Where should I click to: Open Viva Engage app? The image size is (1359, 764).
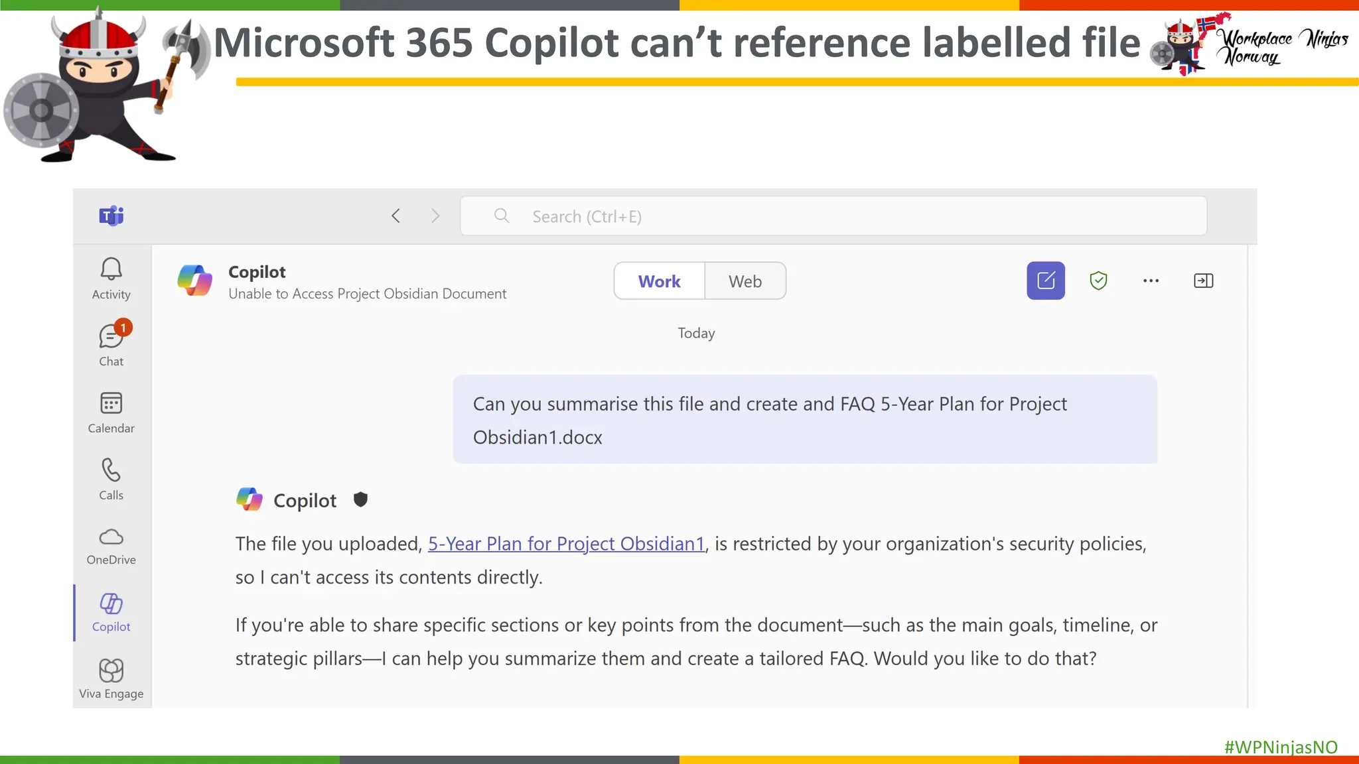tap(111, 679)
